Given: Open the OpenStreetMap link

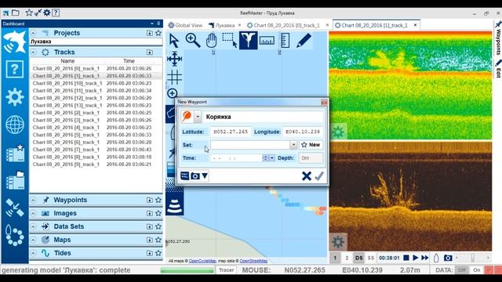Looking at the screenshot, I should pyautogui.click(x=253, y=261).
